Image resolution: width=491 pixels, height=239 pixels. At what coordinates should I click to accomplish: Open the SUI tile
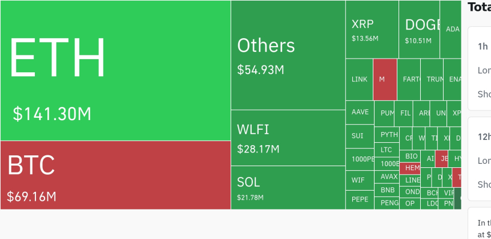pyautogui.click(x=360, y=136)
